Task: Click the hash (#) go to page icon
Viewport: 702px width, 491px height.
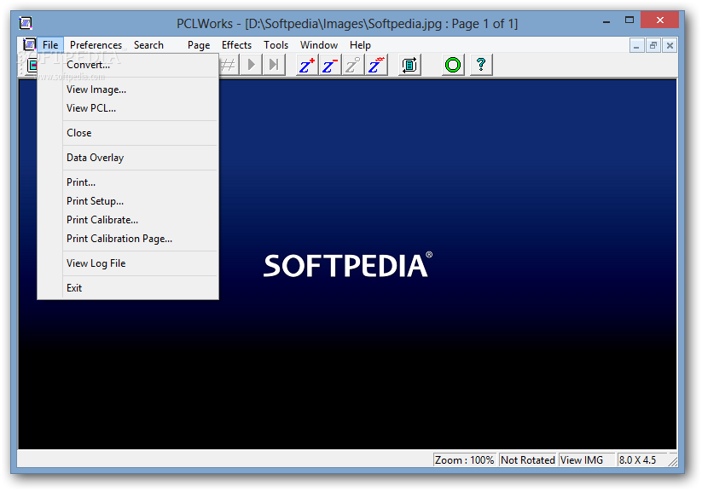Action: (229, 65)
